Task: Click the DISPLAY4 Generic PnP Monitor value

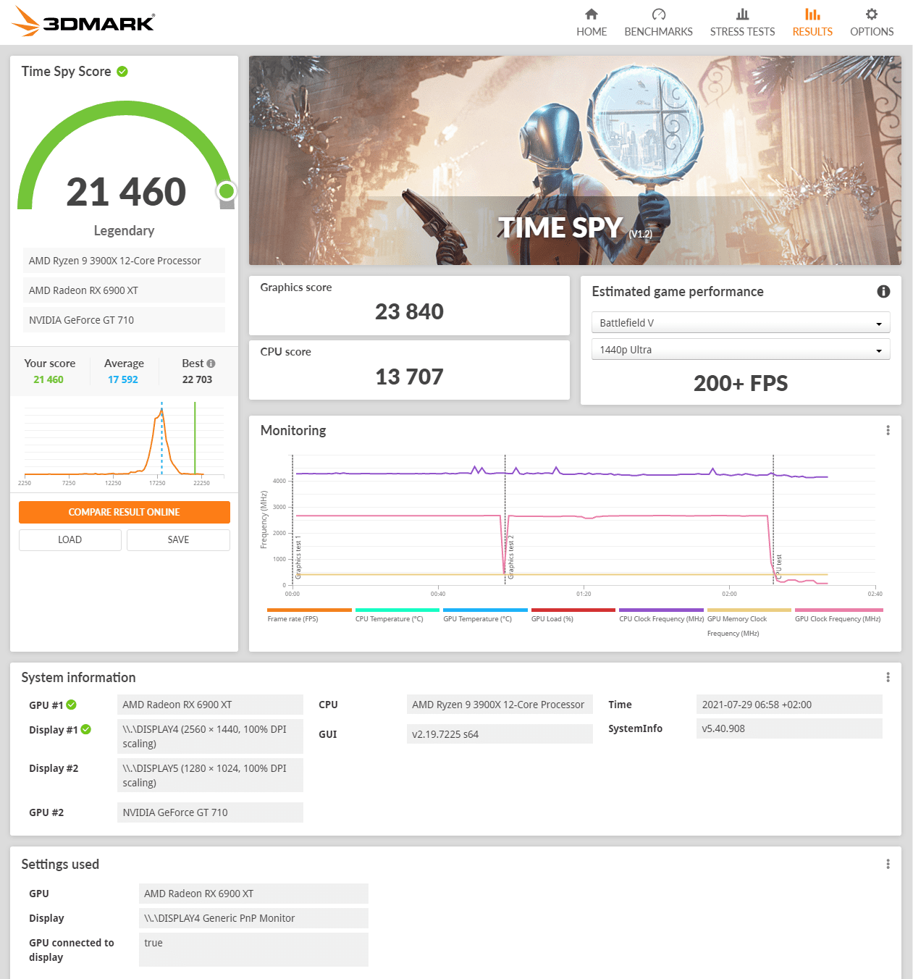Action: 253,918
